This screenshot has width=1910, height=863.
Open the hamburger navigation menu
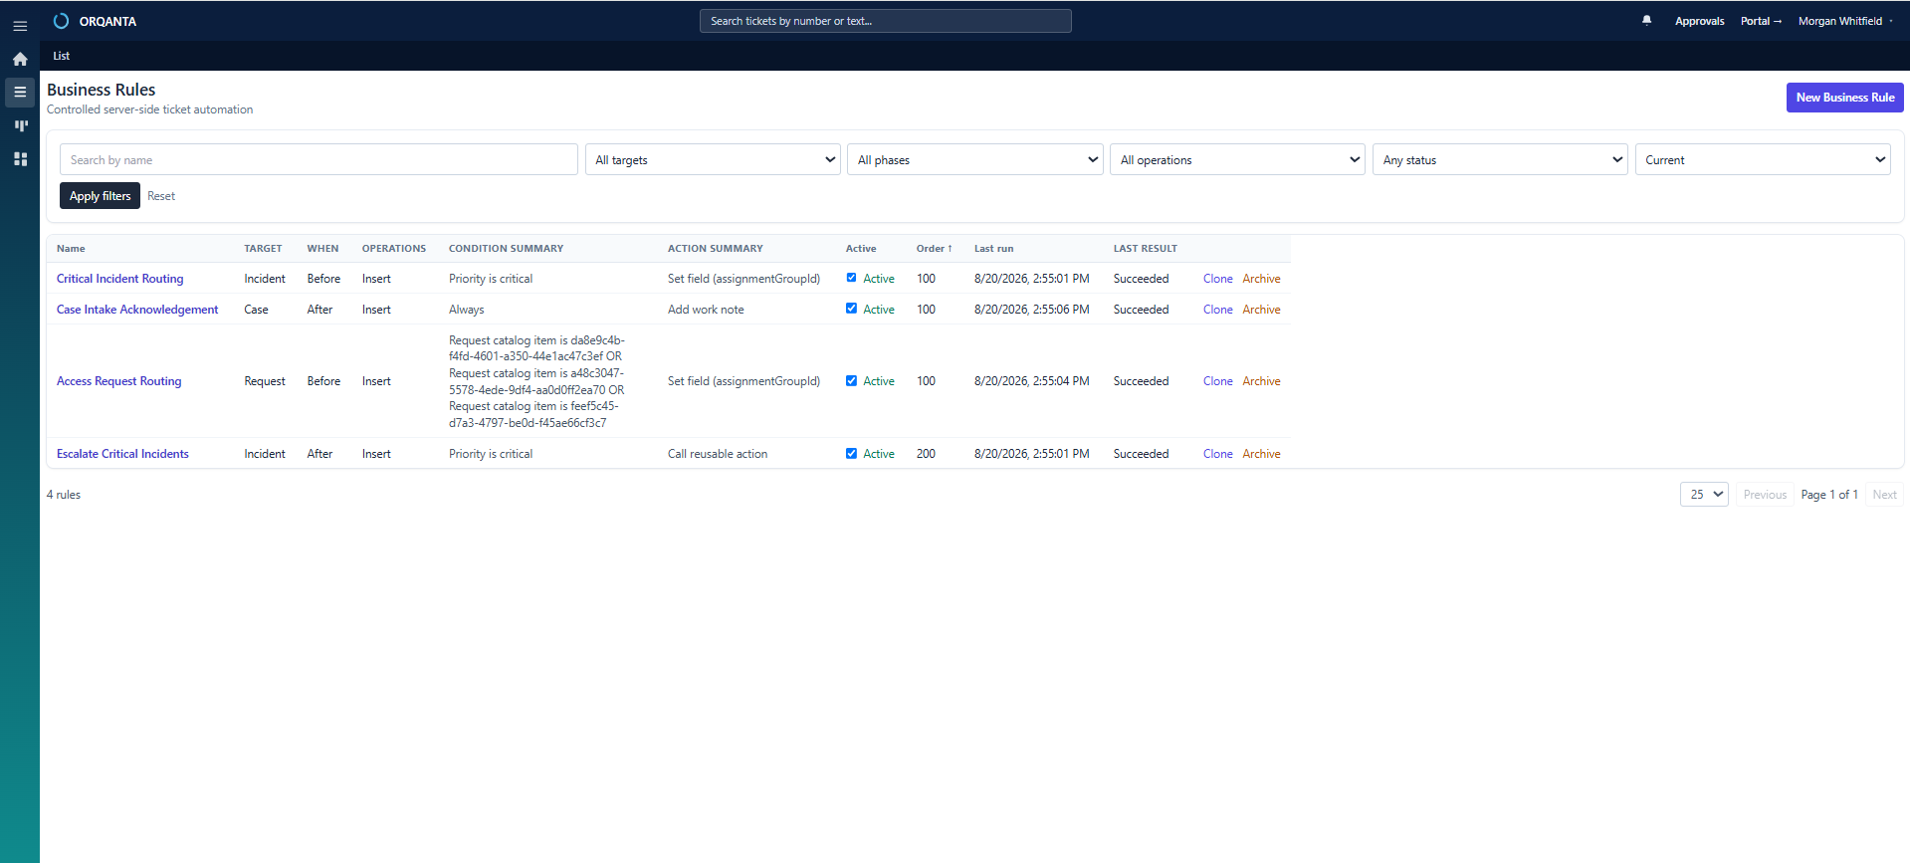pos(20,26)
